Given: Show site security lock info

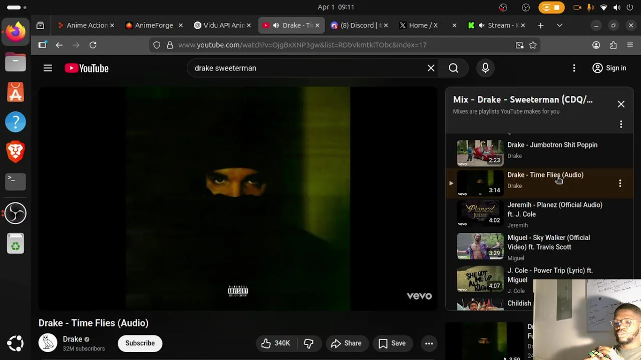Looking at the screenshot, I should pos(170,45).
